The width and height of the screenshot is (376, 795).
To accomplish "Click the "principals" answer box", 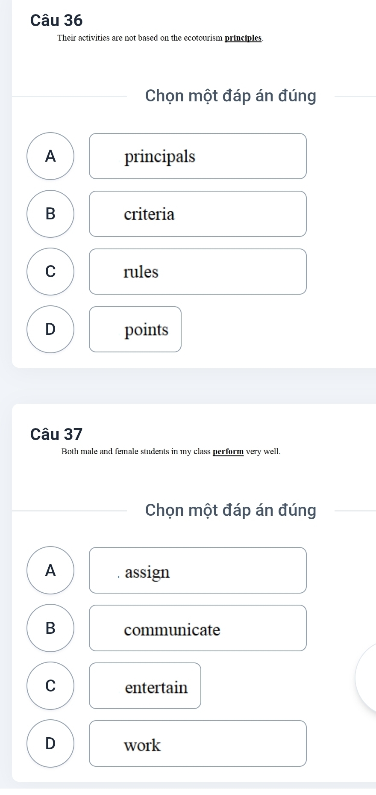I will pyautogui.click(x=197, y=156).
